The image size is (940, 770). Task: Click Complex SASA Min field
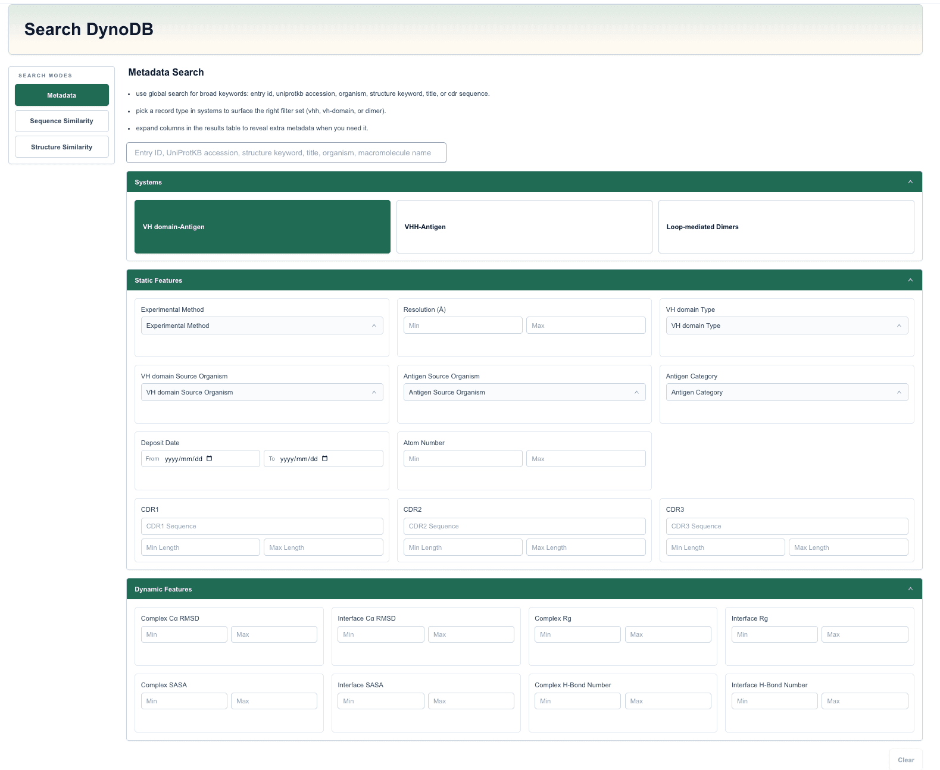(184, 701)
